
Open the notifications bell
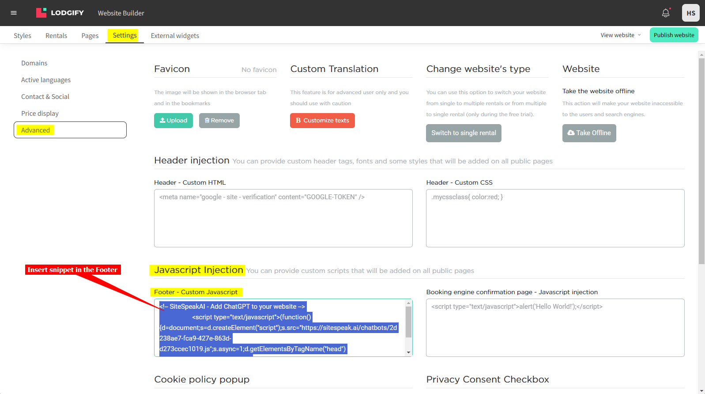click(665, 13)
